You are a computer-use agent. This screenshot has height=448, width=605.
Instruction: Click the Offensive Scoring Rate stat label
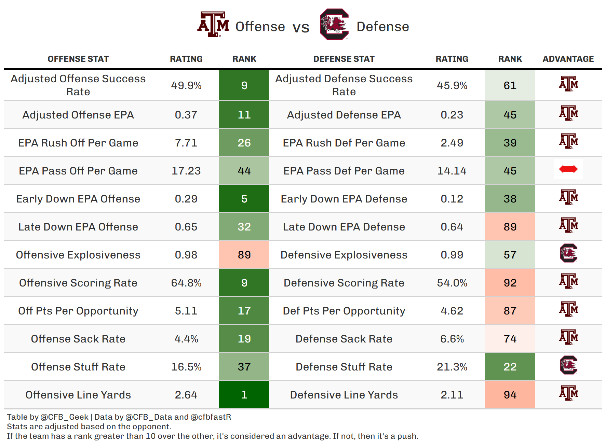(78, 283)
